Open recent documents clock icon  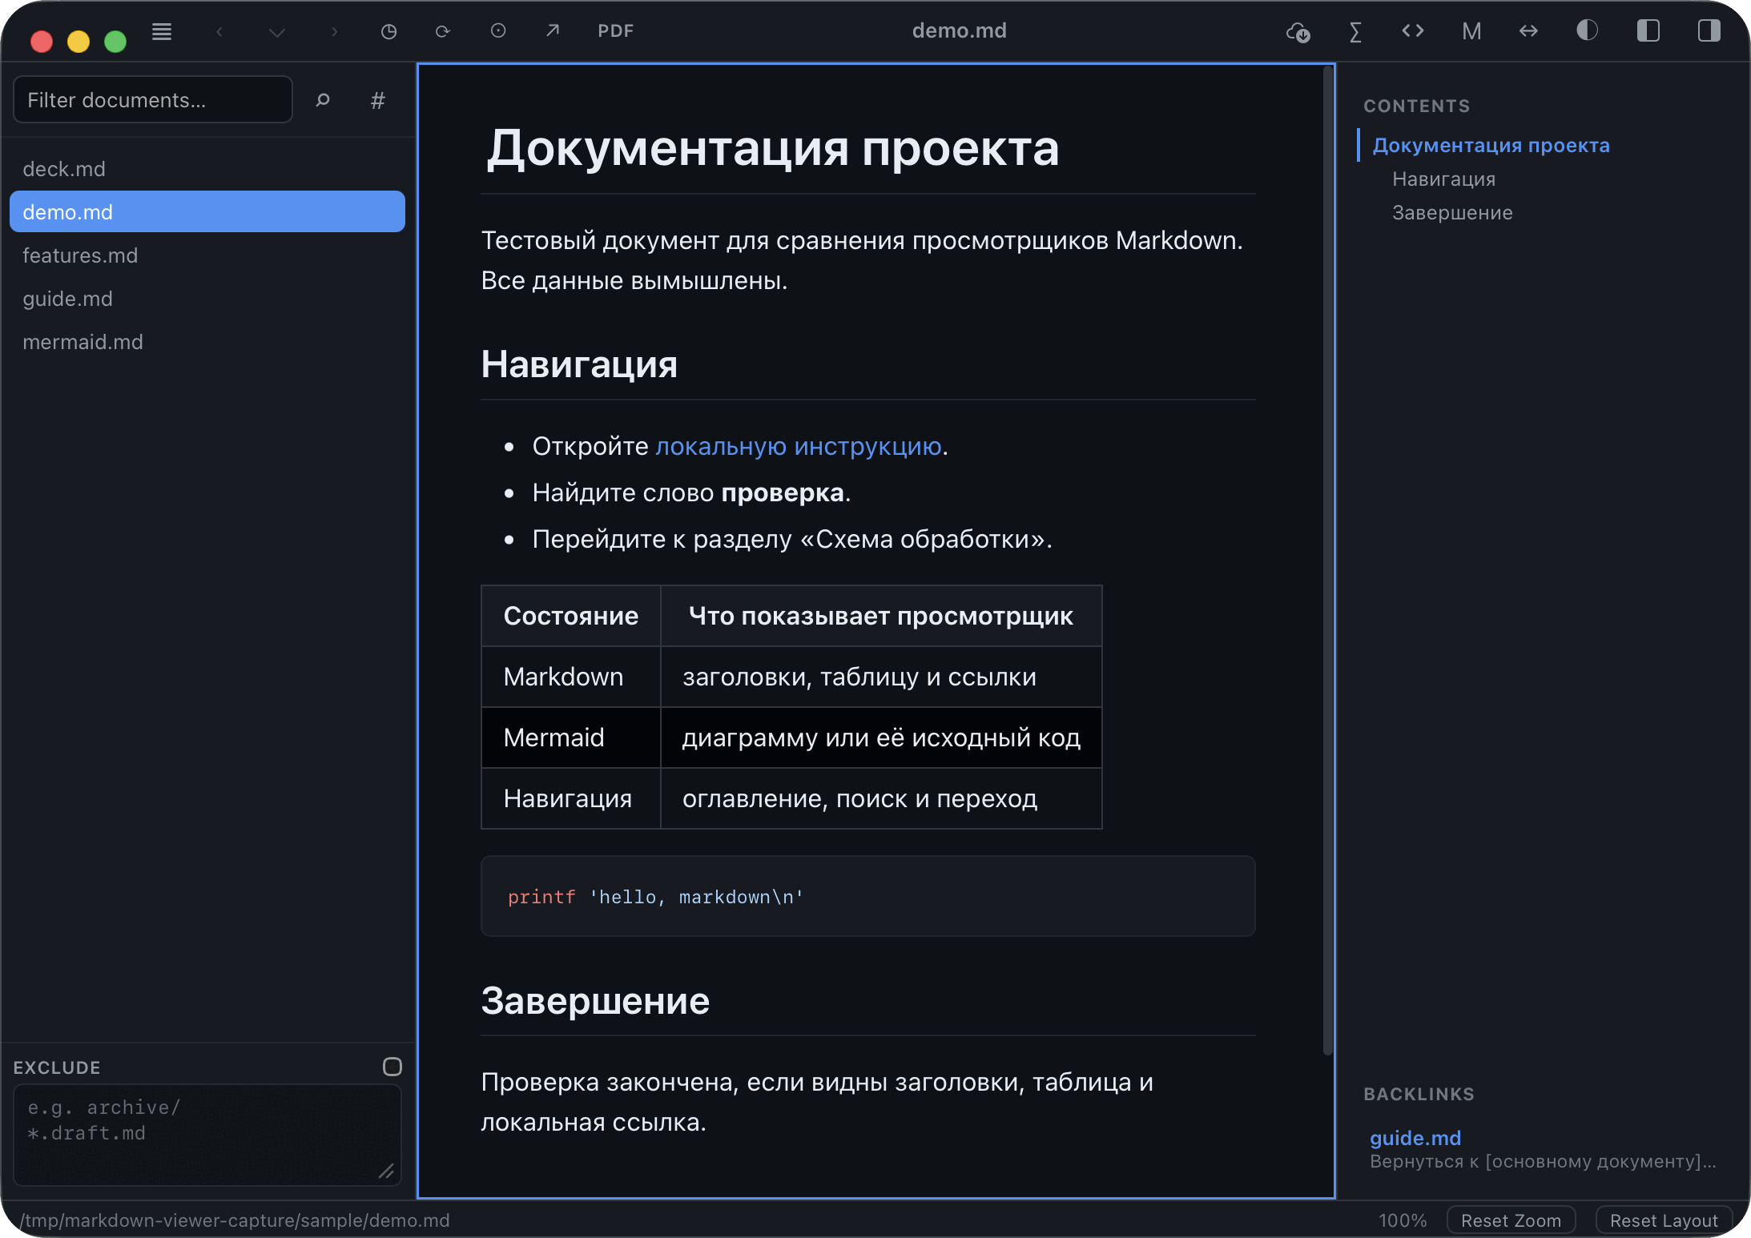point(388,31)
